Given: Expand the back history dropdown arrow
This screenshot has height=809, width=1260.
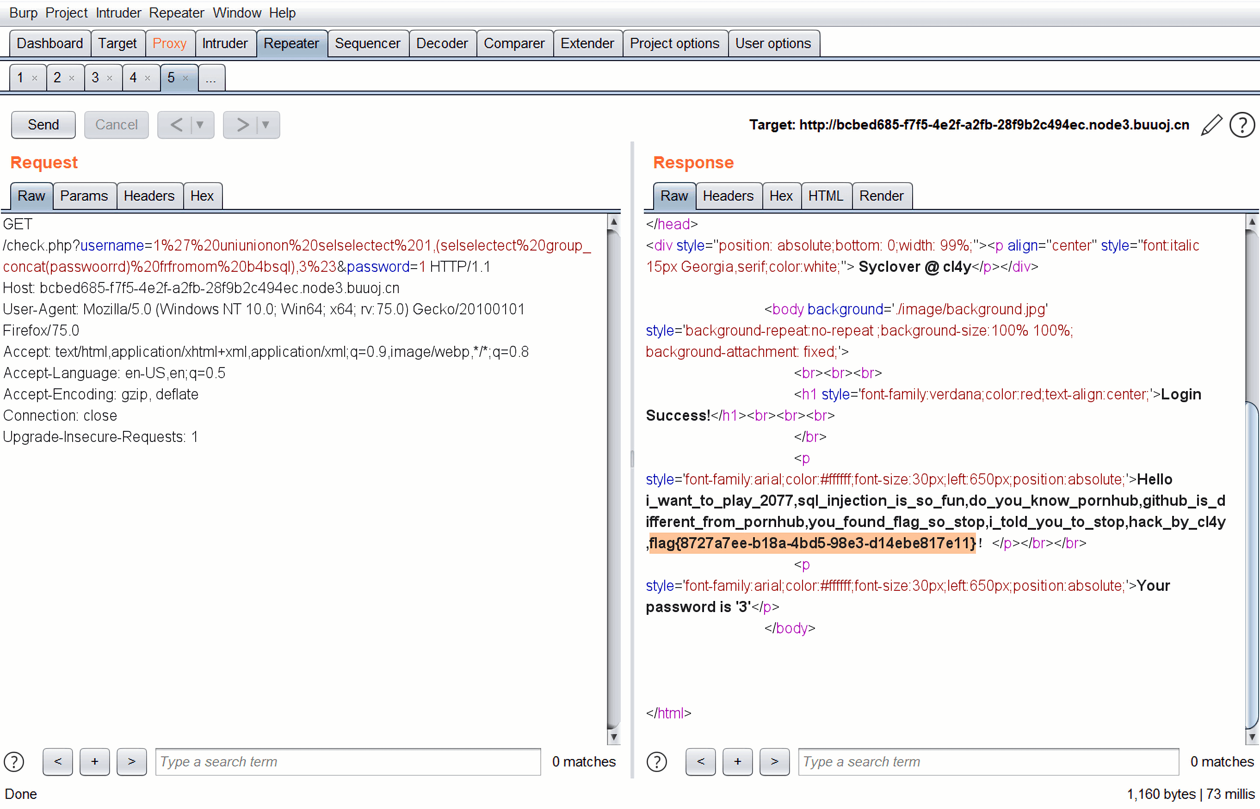Looking at the screenshot, I should point(200,125).
